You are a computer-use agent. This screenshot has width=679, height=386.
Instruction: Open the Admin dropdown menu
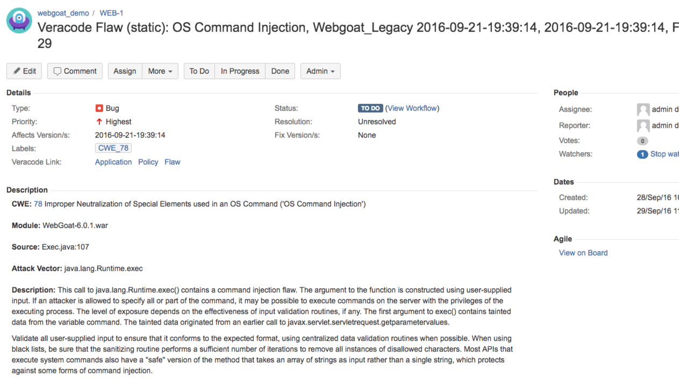(x=320, y=71)
